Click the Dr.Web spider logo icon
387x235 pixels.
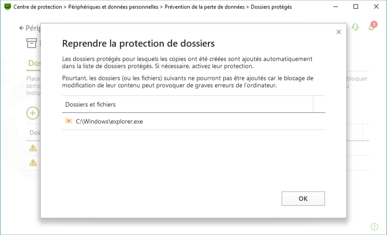coord(8,7)
